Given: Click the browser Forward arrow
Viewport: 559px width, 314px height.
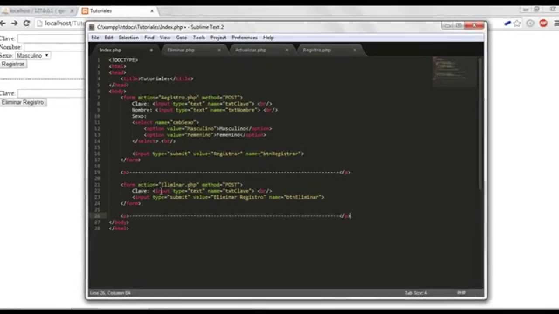Looking at the screenshot, I should 14,24.
